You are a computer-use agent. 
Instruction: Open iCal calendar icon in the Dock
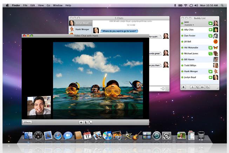87,135
